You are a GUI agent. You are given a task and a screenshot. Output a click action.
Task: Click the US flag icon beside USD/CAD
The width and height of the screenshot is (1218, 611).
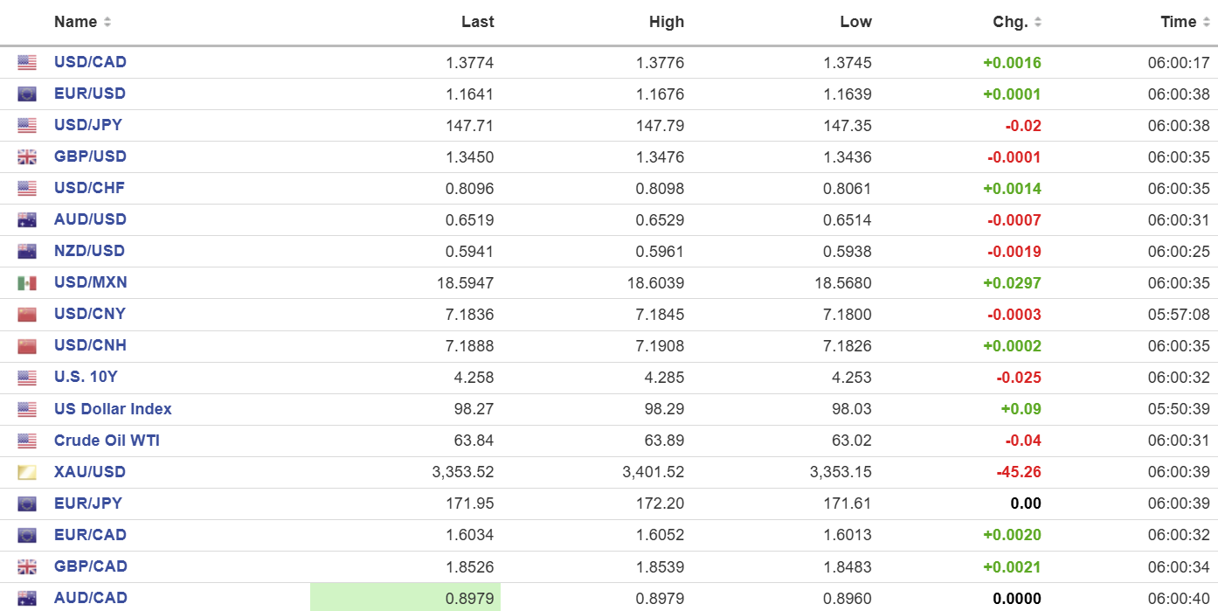coord(27,63)
